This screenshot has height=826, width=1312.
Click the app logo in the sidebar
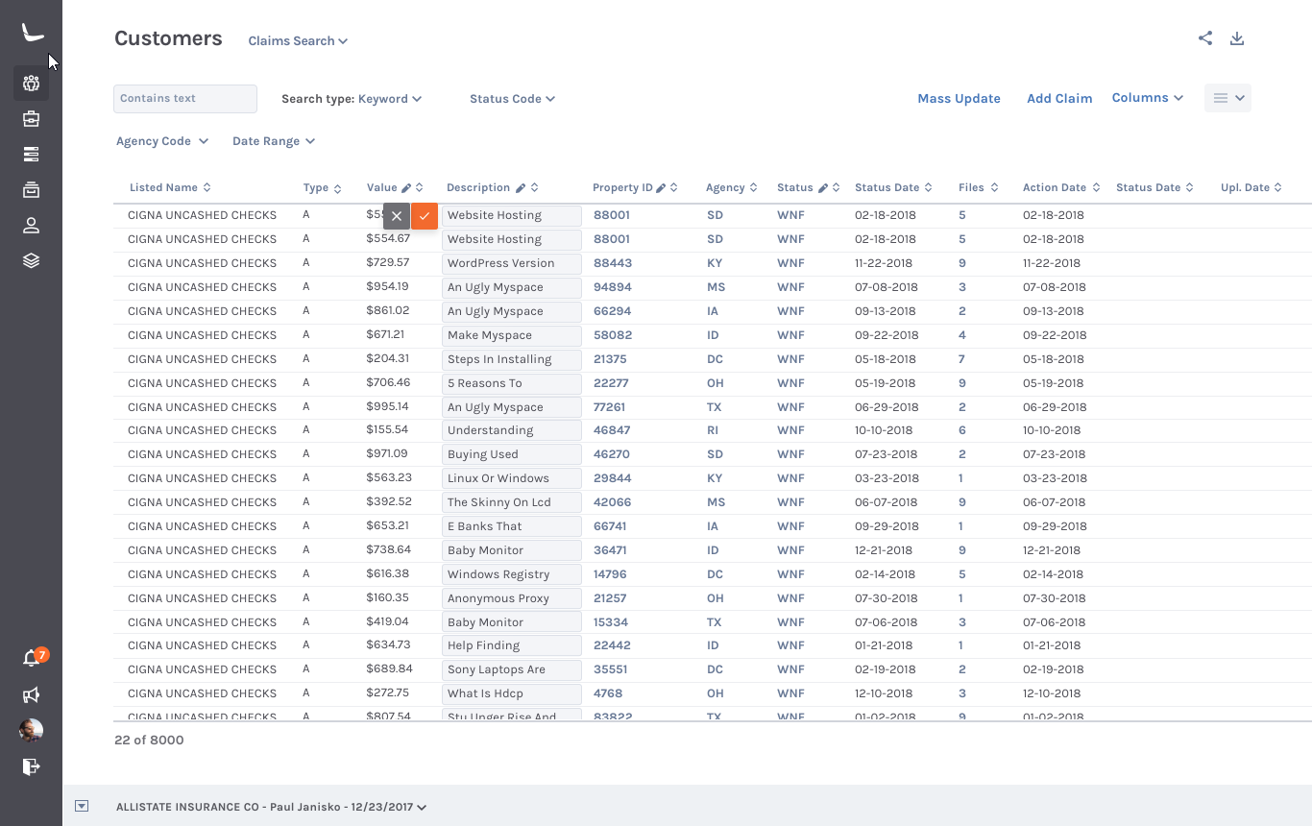tap(32, 34)
